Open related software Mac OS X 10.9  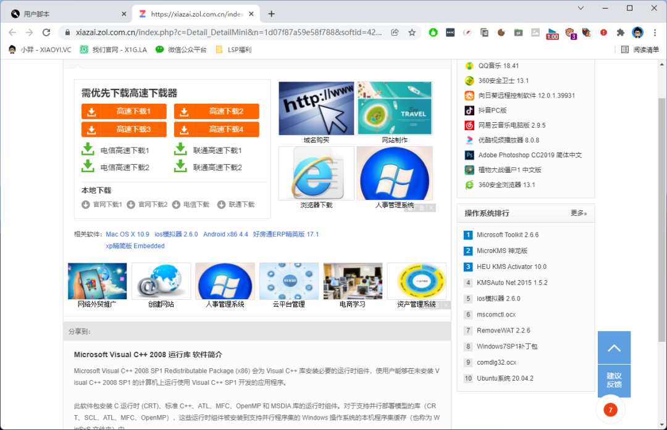click(x=128, y=234)
